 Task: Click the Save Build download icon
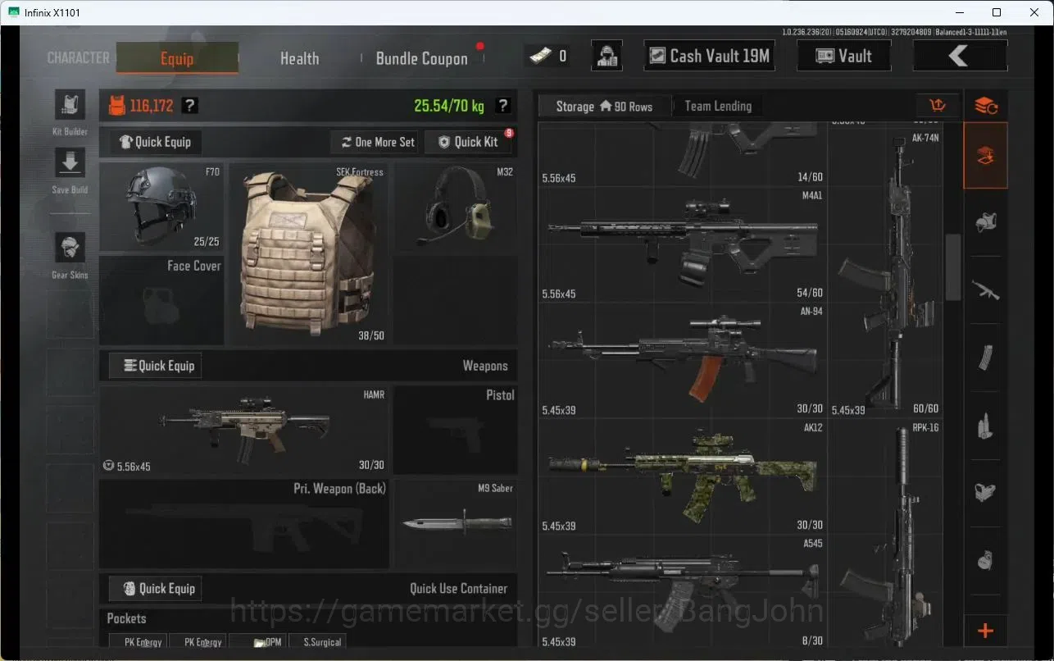[70, 162]
